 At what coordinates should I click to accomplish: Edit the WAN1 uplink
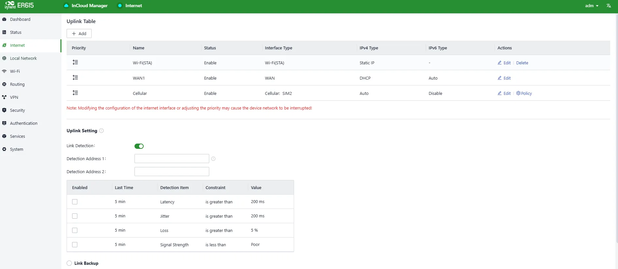[x=504, y=78]
